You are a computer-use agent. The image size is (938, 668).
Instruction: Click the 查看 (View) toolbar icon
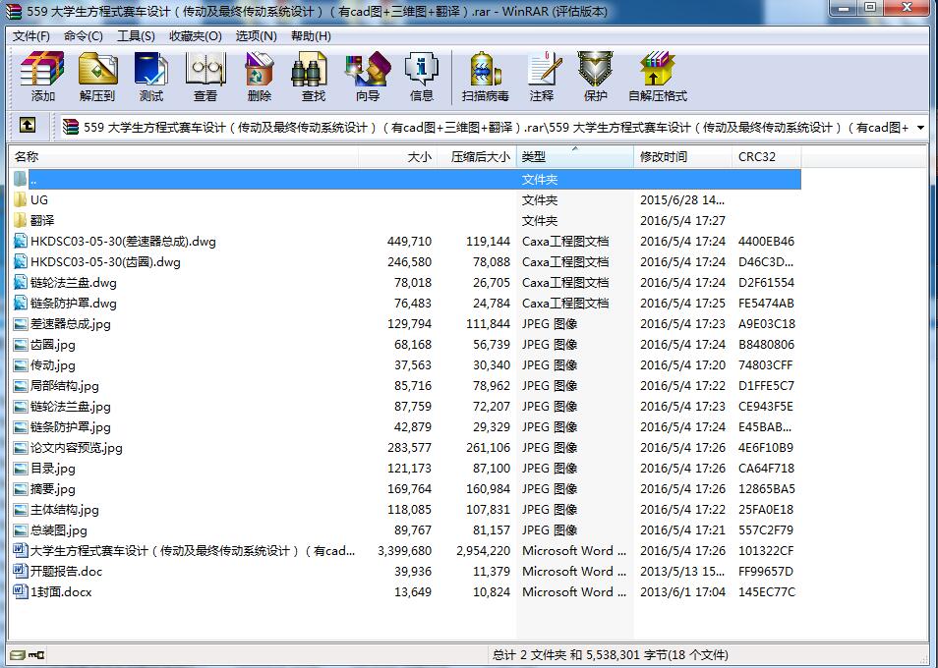(205, 77)
